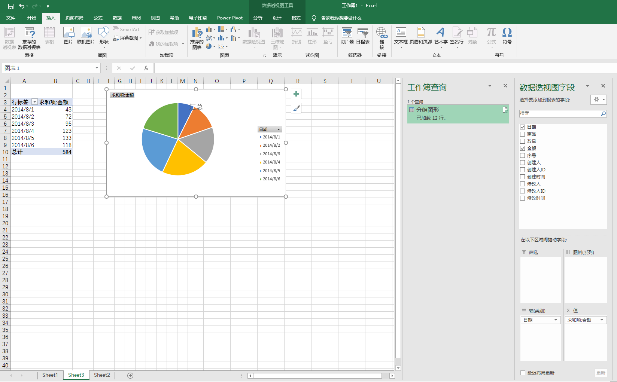
Task: Close the 数据透视图字段 pane
Action: 603,86
